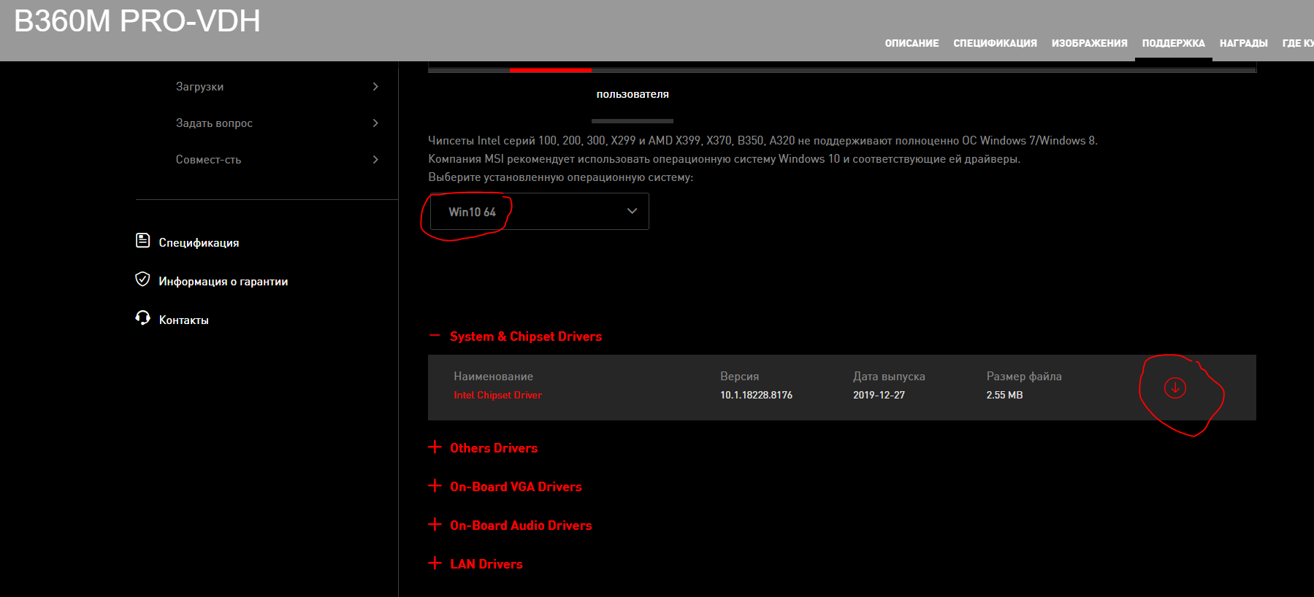
Task: Expand the Загрузки sidebar chevron
Action: (x=375, y=86)
